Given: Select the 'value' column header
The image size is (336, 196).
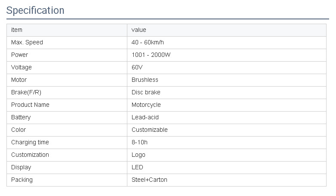Looking at the screenshot, I should click(139, 30).
